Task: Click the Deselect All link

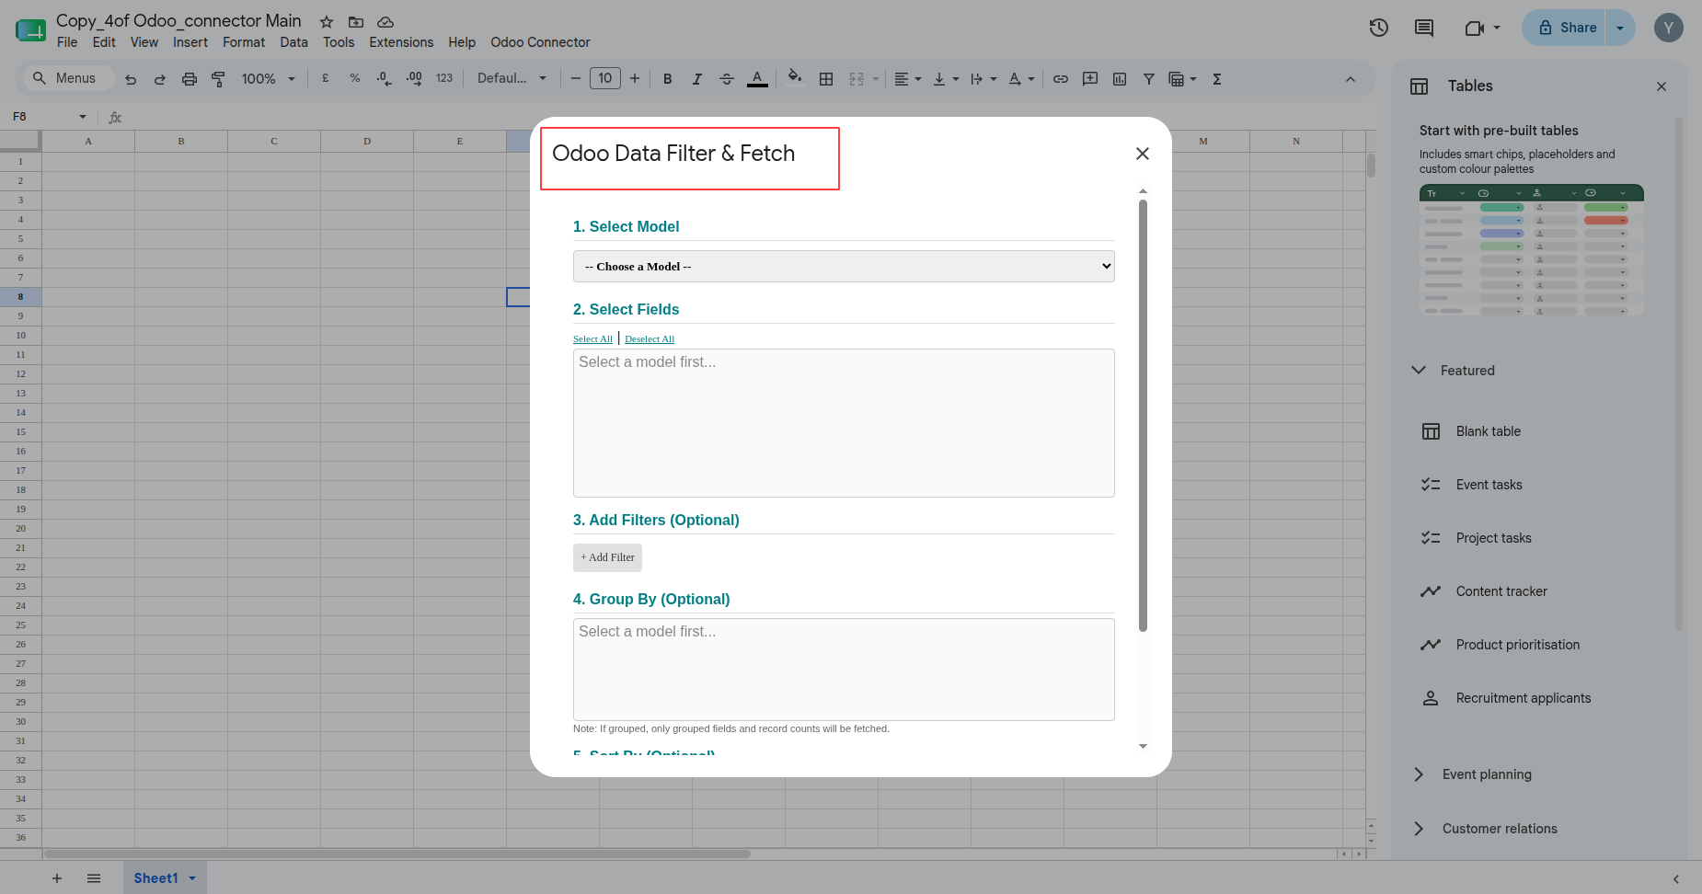Action: [650, 339]
